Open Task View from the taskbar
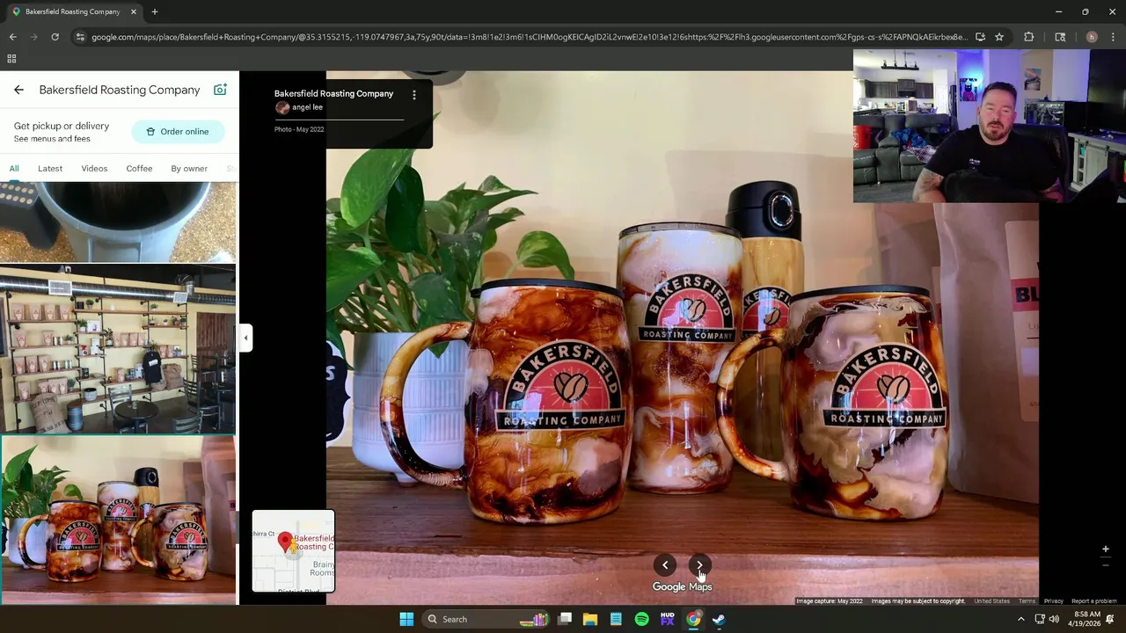Image resolution: width=1126 pixels, height=633 pixels. [565, 619]
